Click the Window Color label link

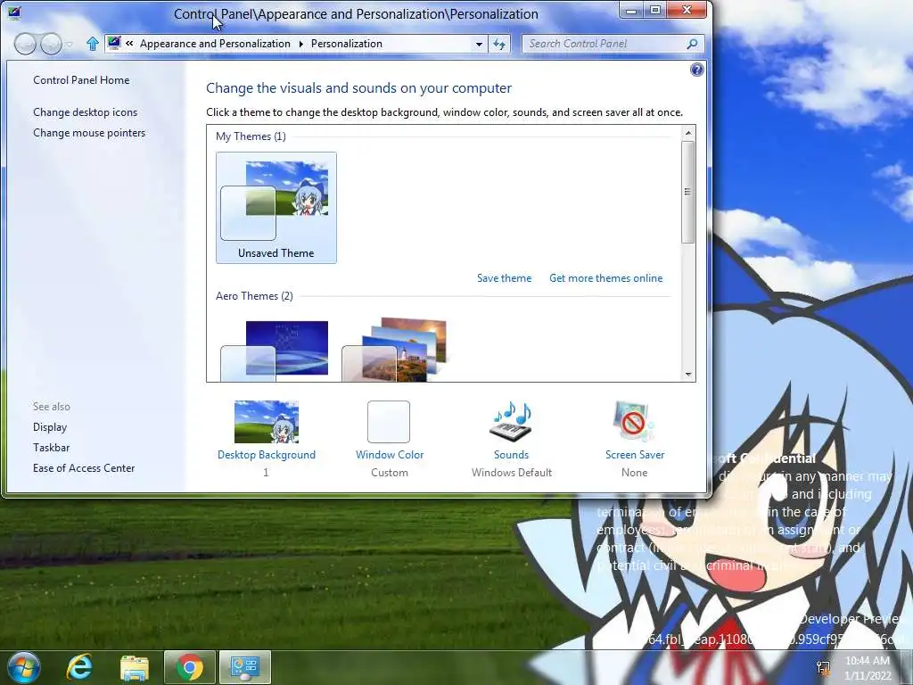click(x=390, y=455)
